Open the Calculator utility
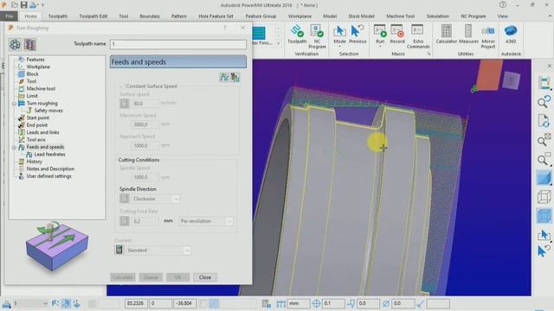 coord(447,31)
